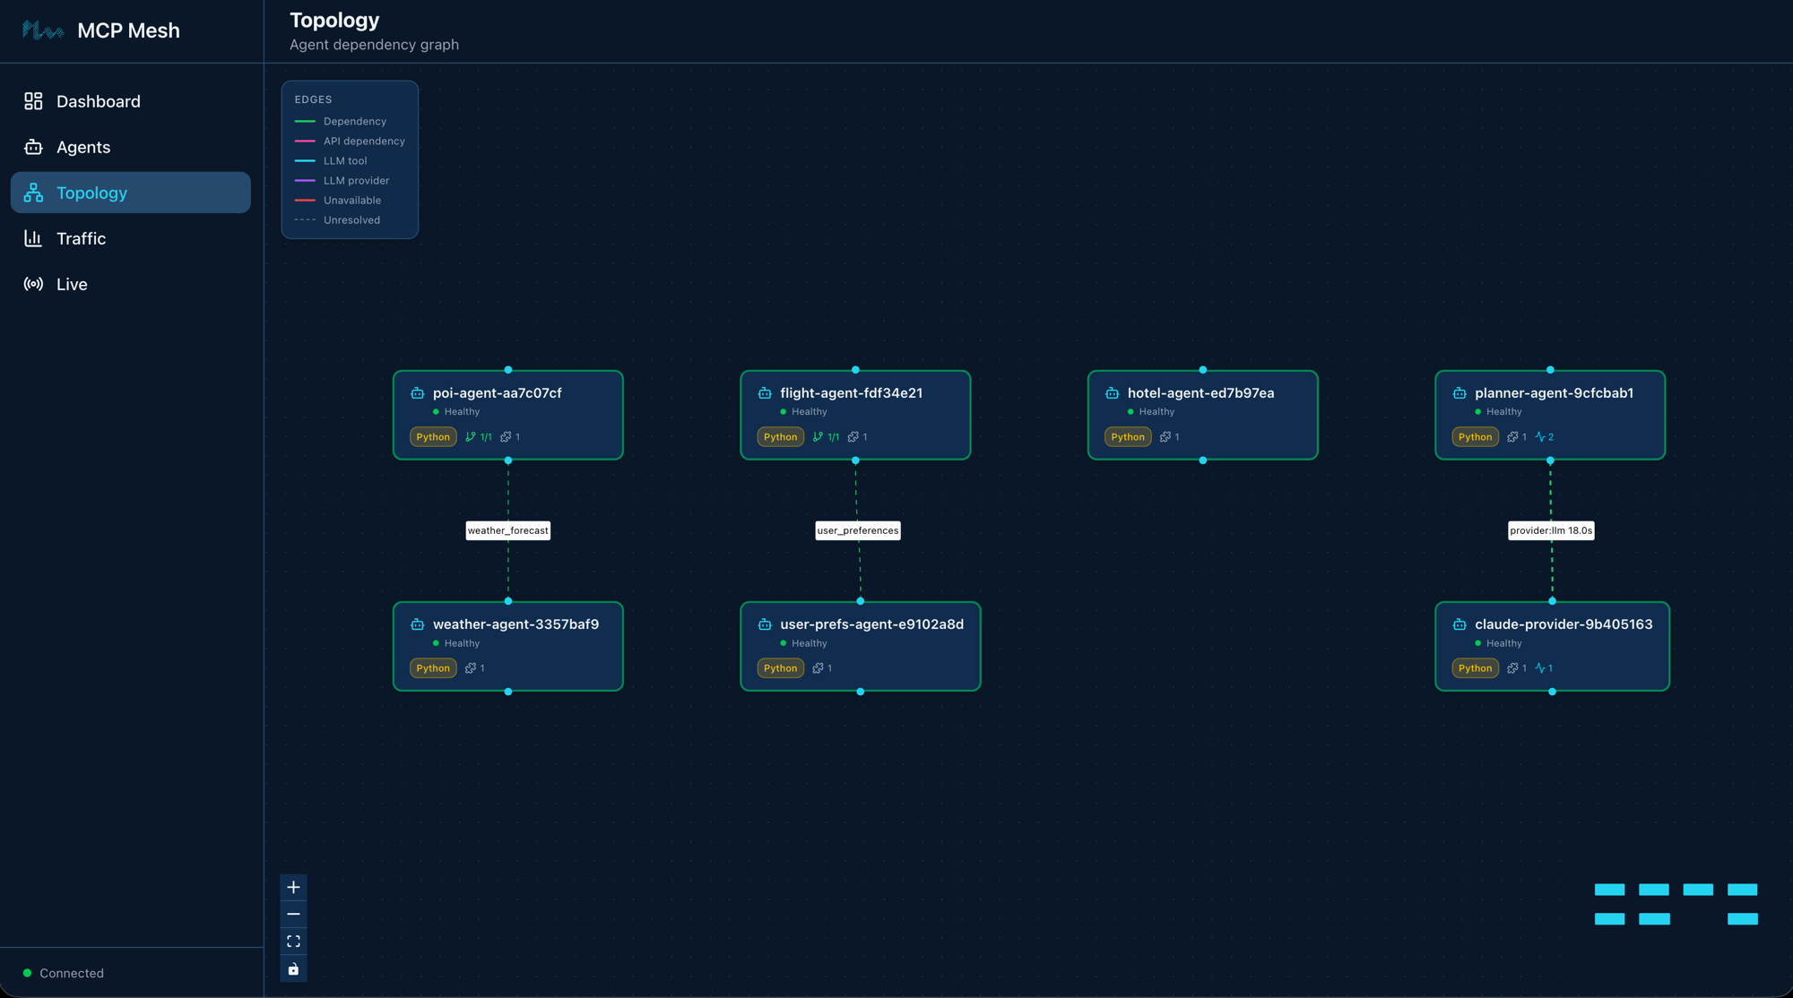
Task: Click the Dashboard grid icon in sidebar
Action: click(x=33, y=100)
